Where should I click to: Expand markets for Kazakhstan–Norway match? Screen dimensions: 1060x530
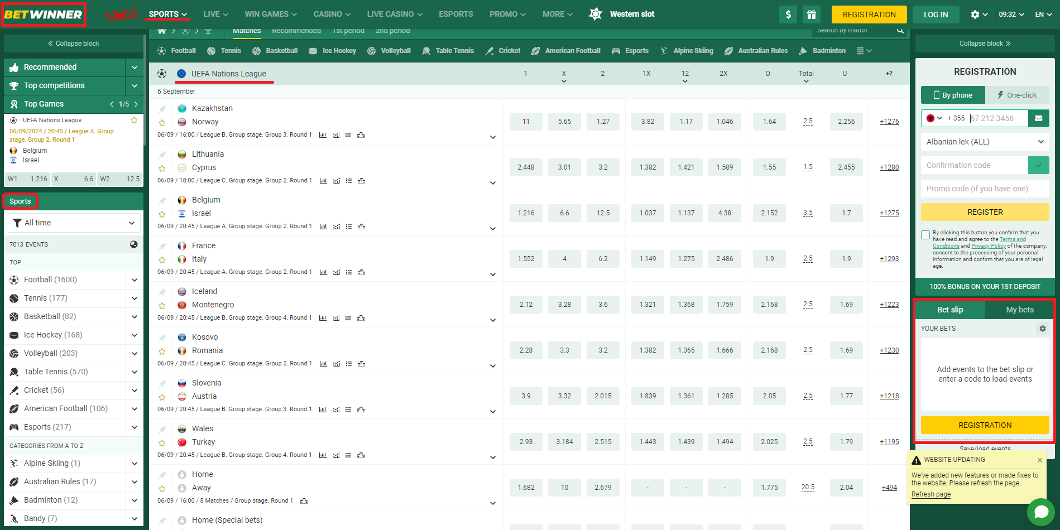[x=493, y=137]
